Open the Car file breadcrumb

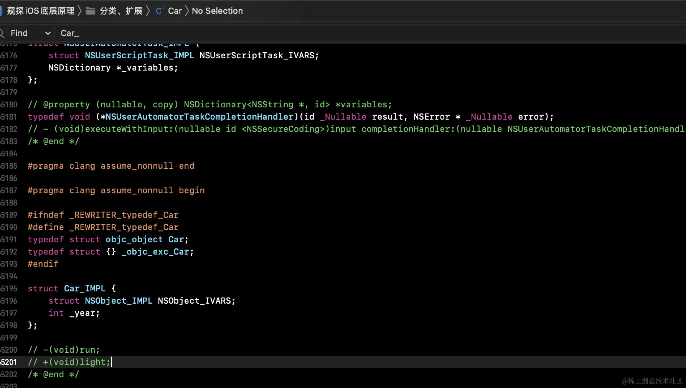[x=175, y=11]
